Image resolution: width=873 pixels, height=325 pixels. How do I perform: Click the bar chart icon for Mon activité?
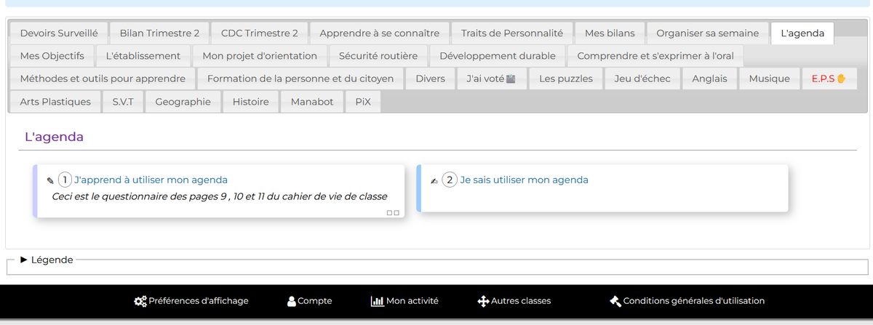tap(378, 301)
